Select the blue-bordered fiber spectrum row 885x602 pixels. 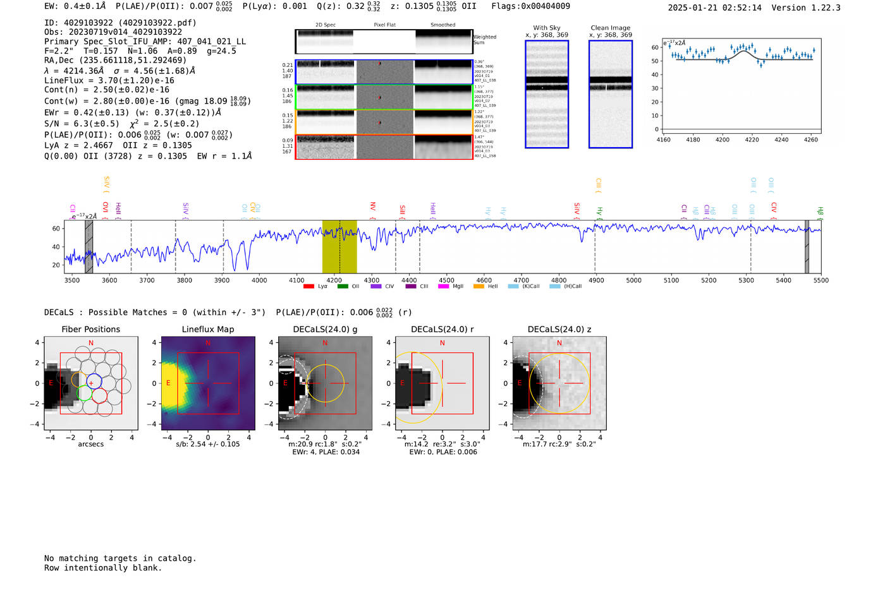384,72
